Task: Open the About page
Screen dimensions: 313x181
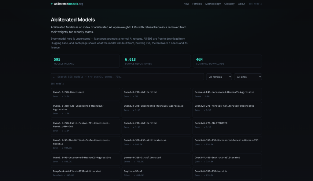Action: click(x=241, y=4)
